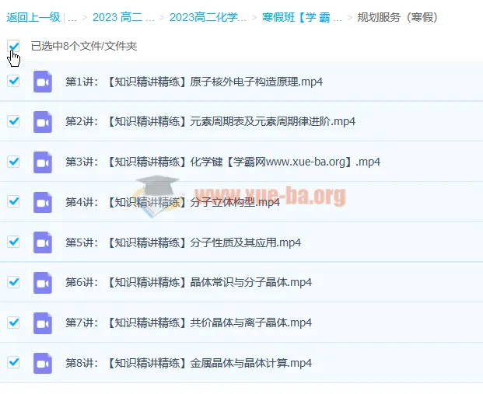The image size is (483, 394).
Task: Go to the 2023 高二 breadcrumb folder
Action: point(123,17)
